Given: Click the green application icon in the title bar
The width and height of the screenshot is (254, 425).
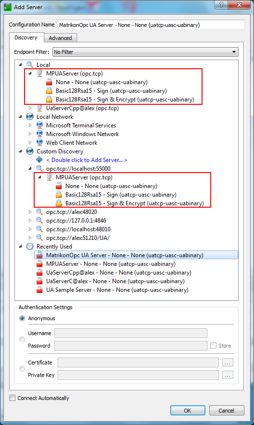Looking at the screenshot, I should pyautogui.click(x=8, y=7).
